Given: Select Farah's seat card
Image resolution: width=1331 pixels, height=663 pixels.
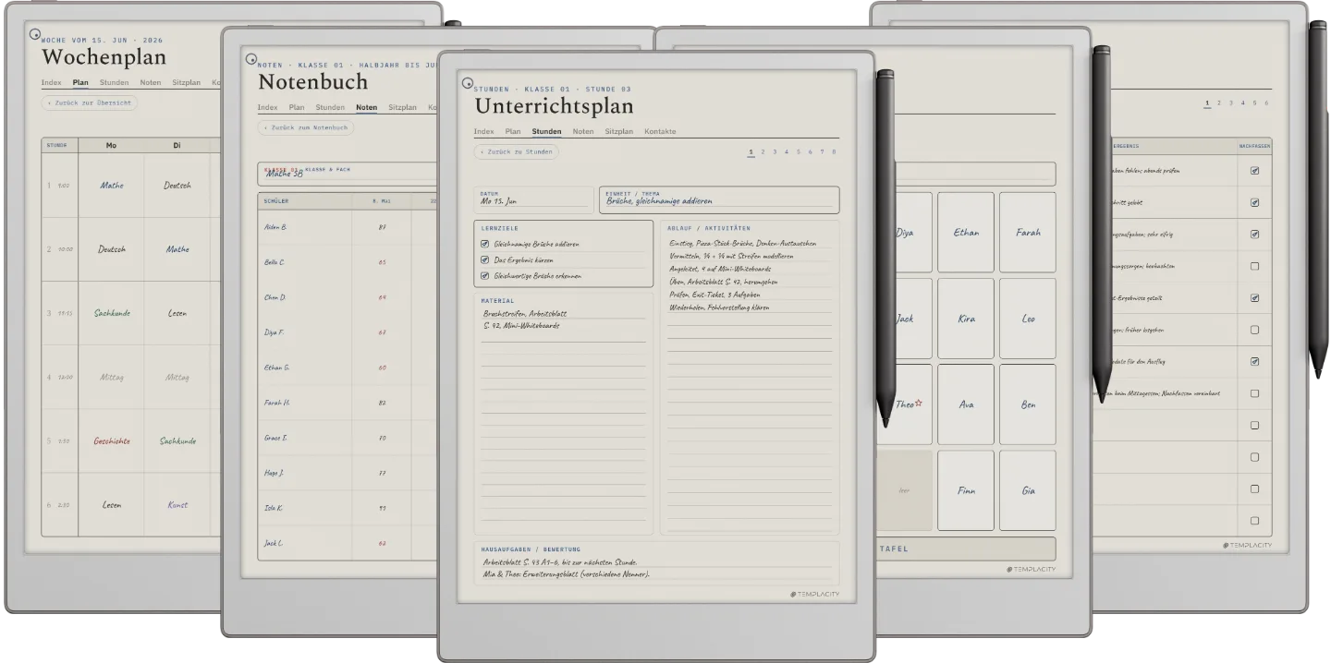Looking at the screenshot, I should [x=1028, y=233].
